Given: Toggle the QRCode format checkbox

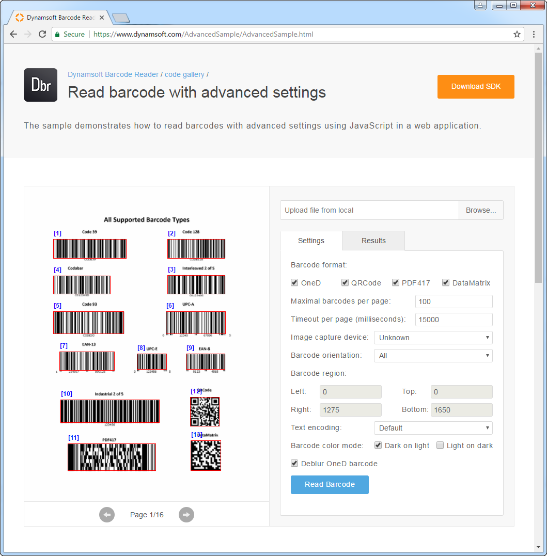Looking at the screenshot, I should [x=345, y=283].
